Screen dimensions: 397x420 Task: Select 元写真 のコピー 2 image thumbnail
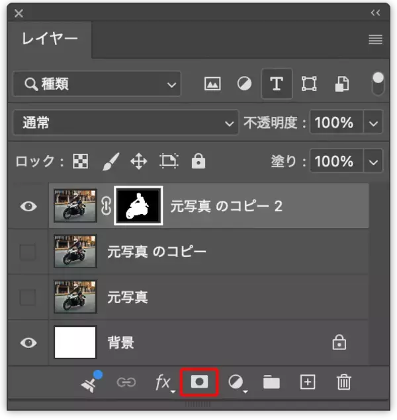tap(75, 206)
